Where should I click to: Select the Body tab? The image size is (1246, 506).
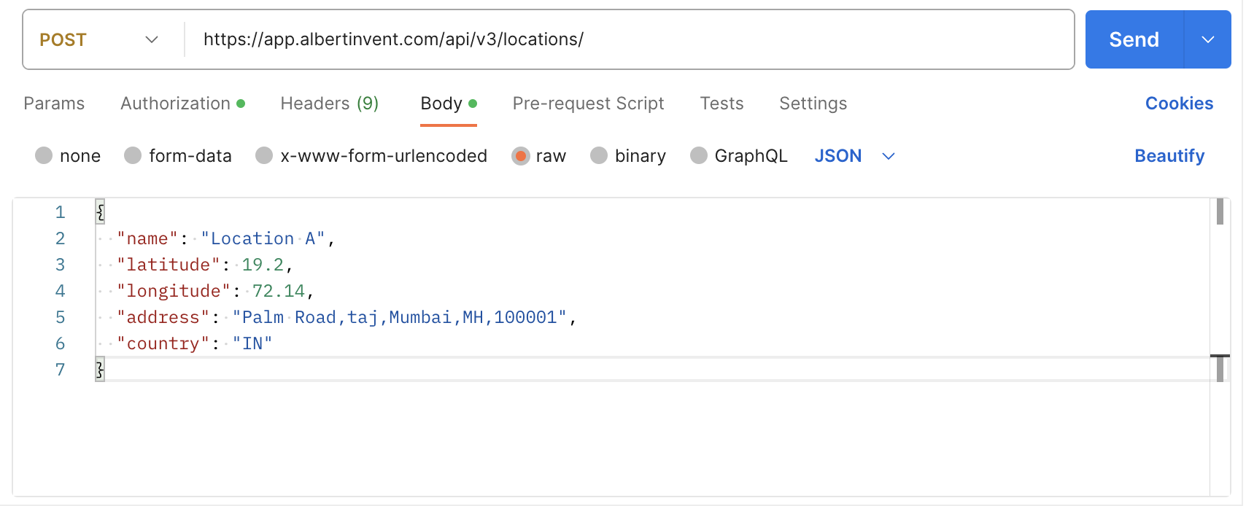(441, 104)
